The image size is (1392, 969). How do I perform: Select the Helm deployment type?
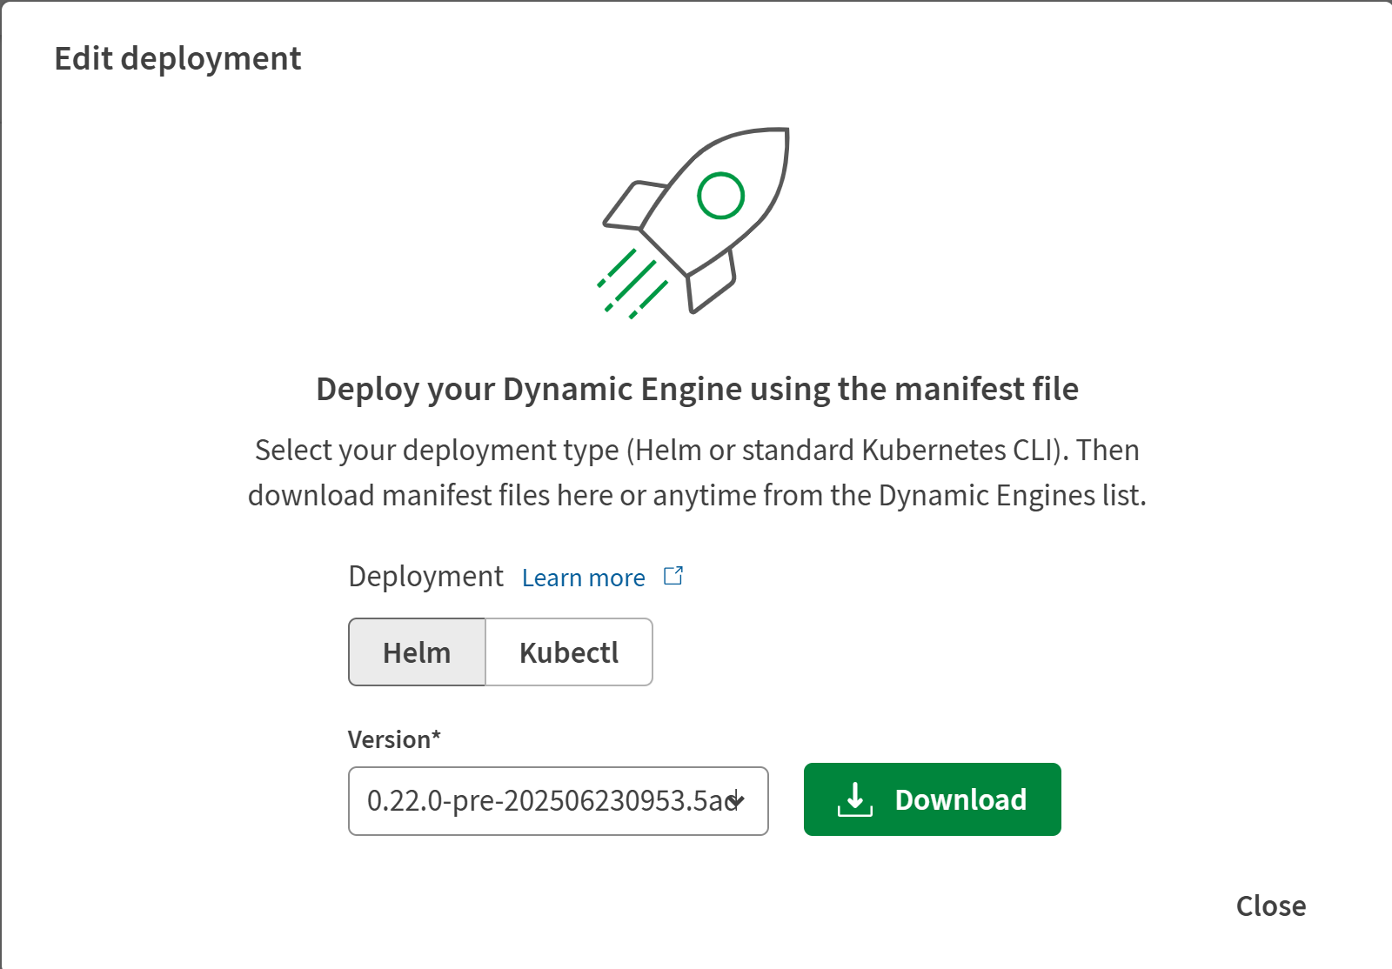pos(417,652)
